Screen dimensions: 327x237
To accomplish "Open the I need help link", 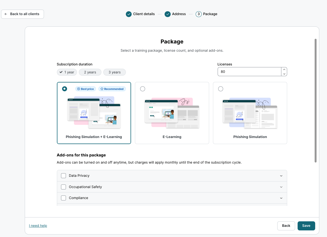I will (x=38, y=226).
